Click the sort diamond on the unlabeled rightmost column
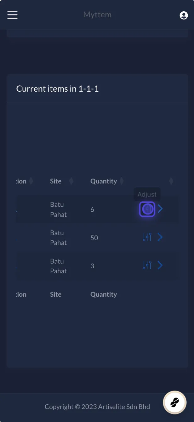This screenshot has height=422, width=194. click(x=171, y=181)
